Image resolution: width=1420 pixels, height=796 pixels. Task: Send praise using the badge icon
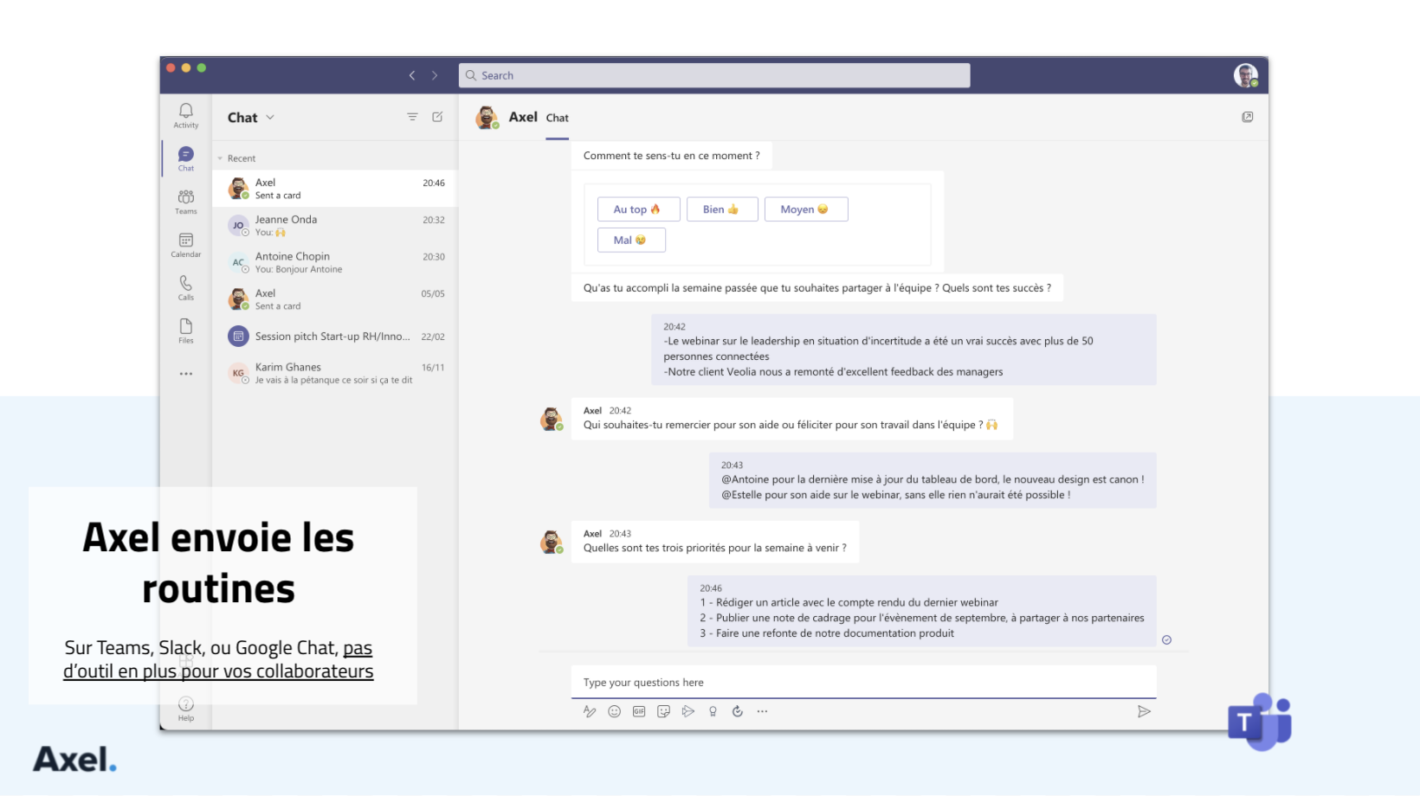tap(713, 711)
